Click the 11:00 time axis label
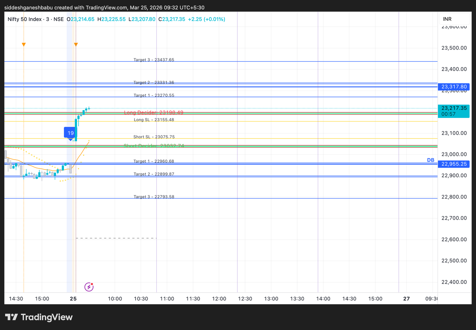476x330 pixels. (167, 299)
